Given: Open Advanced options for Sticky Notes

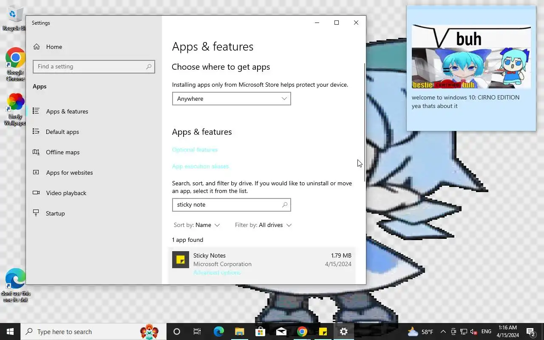Looking at the screenshot, I should point(217,272).
